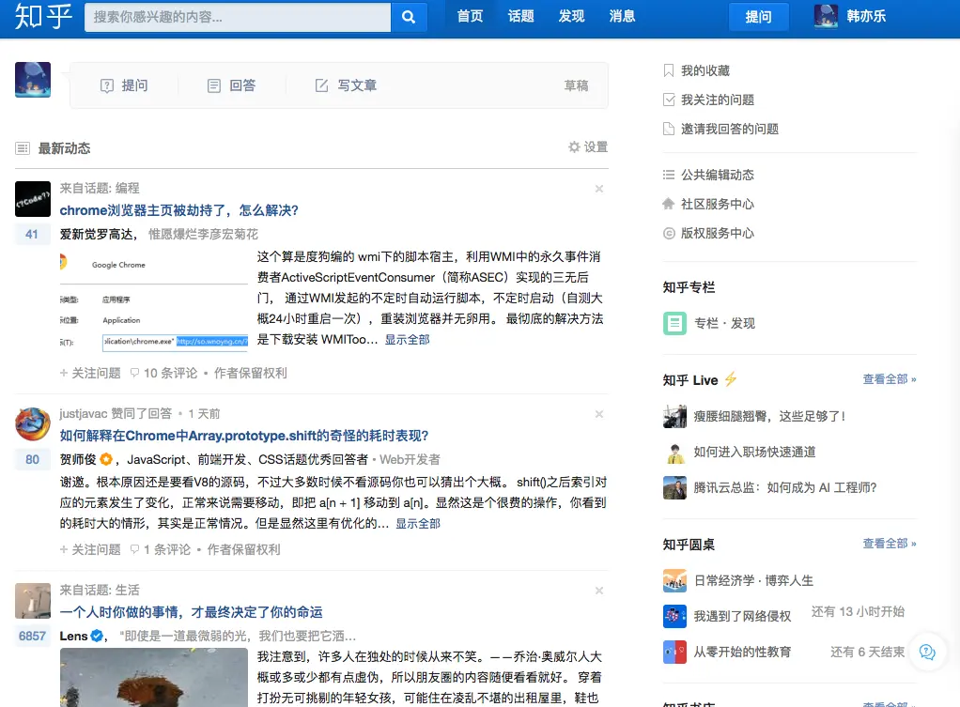
Task: Follow Array.prototype.shift question via 关注问题
Action: tap(90, 549)
